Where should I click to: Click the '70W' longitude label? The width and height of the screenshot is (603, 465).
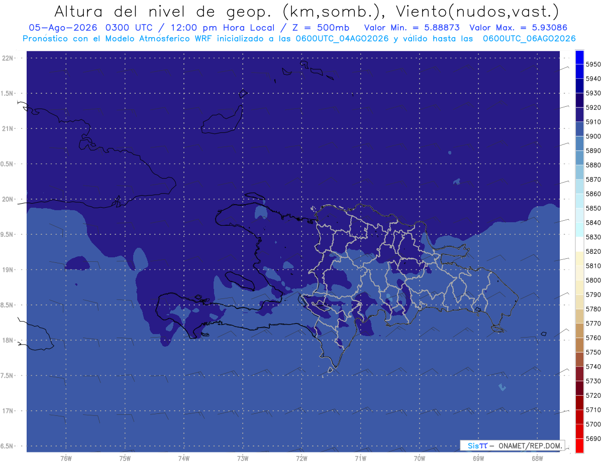pos(419,458)
